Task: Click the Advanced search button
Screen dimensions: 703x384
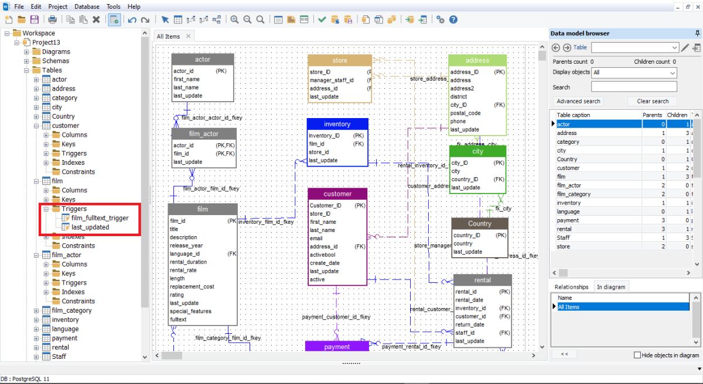Action: coord(578,101)
